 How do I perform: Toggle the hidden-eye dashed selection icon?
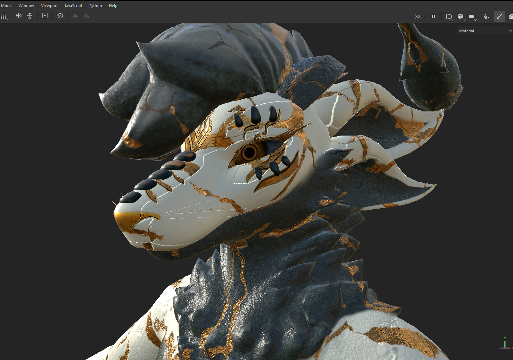point(418,17)
